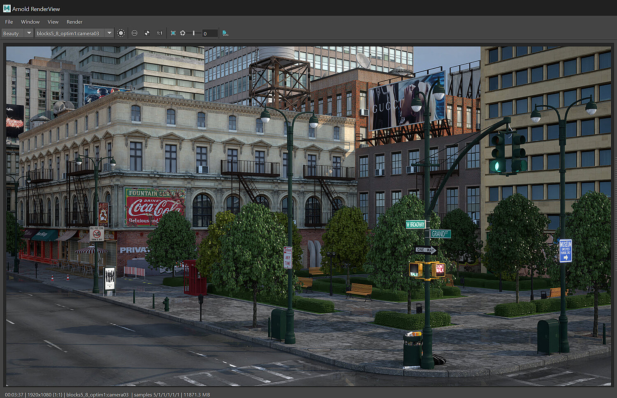Expand the Beauty AOV dropdown
Screen dimensions: 617x398
(x=28, y=33)
